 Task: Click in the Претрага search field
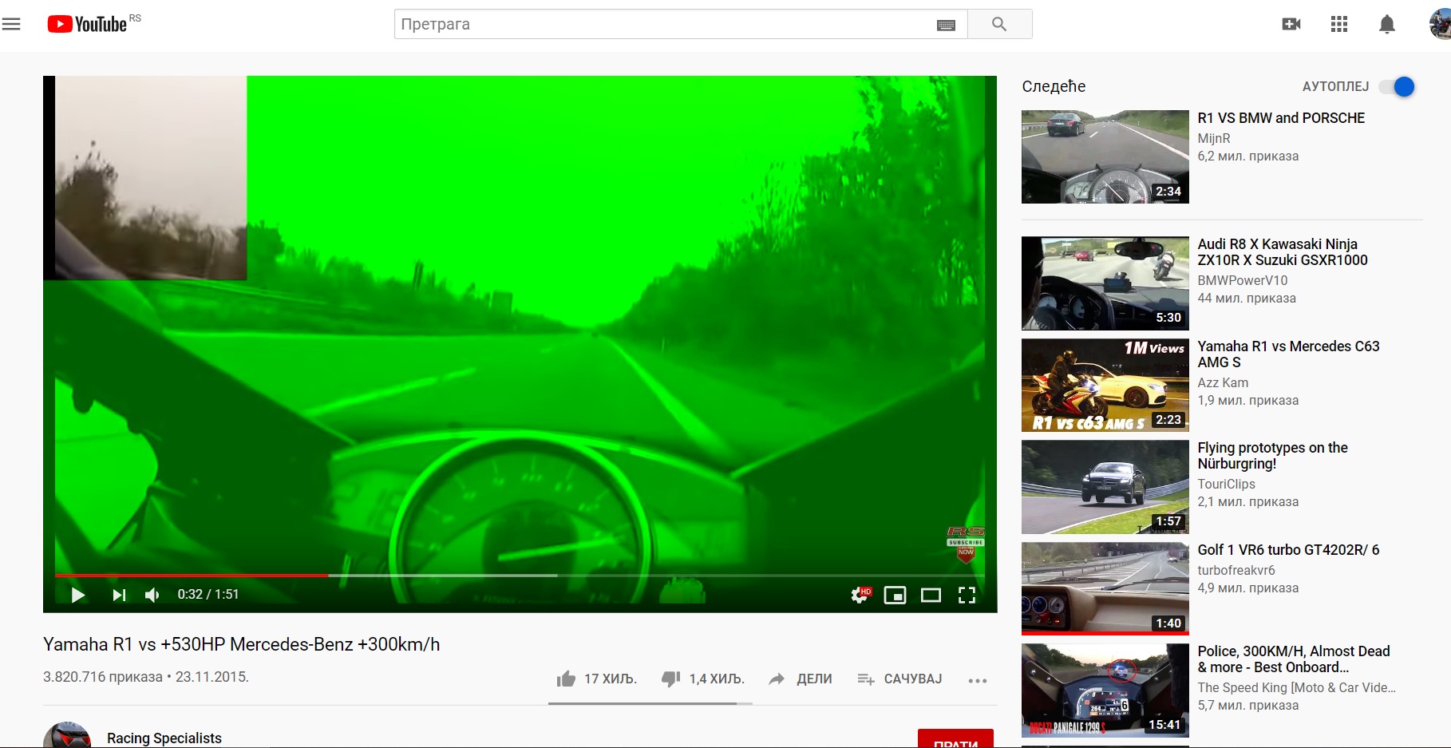[666, 24]
